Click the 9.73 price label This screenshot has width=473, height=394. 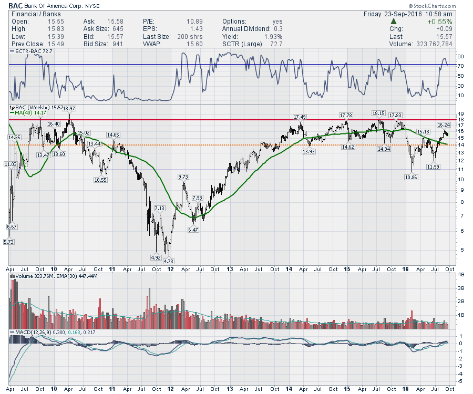coord(183,177)
